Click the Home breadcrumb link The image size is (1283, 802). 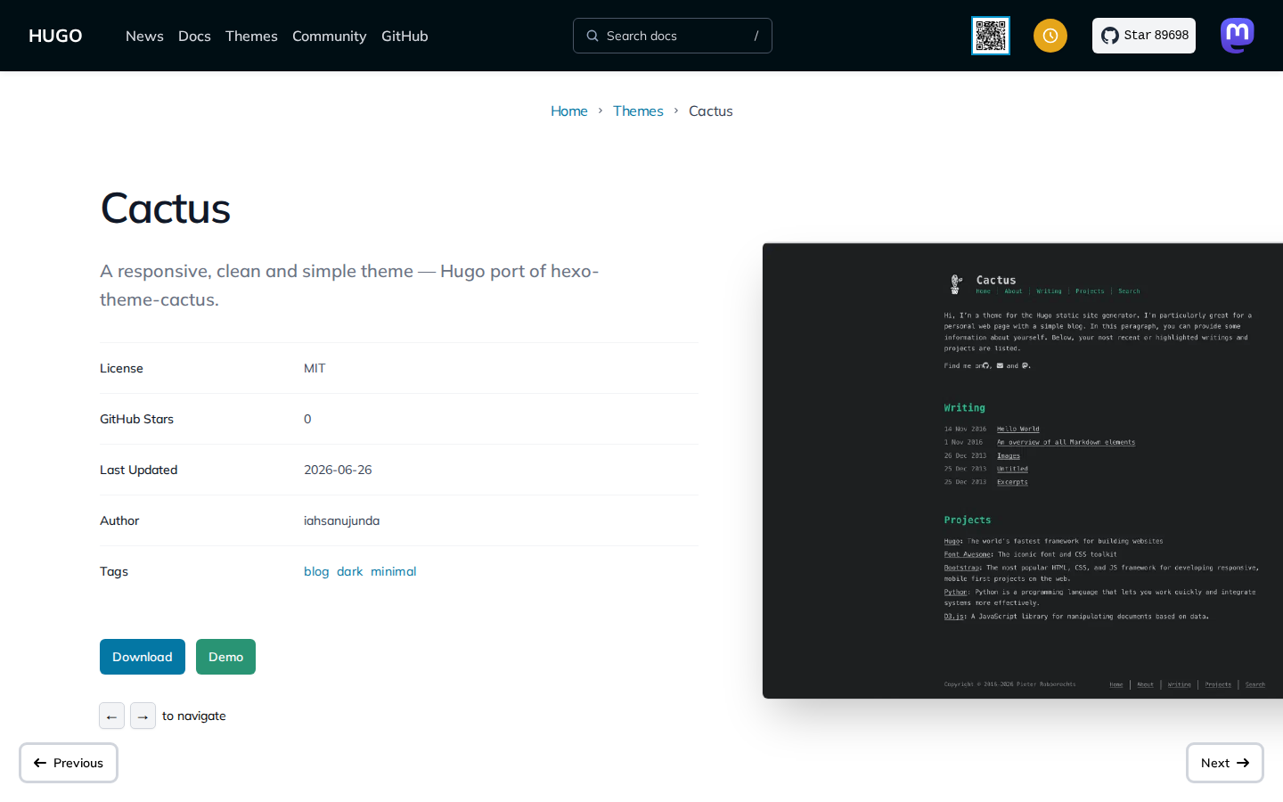(x=569, y=110)
